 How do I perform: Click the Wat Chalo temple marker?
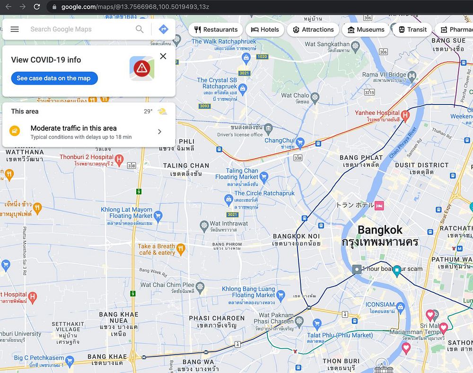click(x=315, y=97)
